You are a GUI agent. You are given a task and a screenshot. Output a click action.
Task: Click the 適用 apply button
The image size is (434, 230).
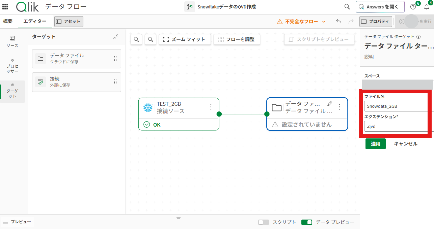point(376,144)
